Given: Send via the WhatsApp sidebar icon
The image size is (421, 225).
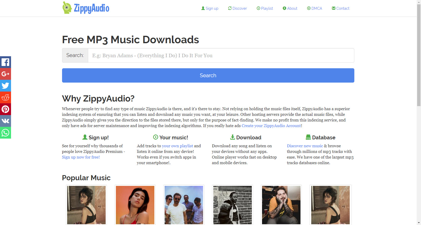Looking at the screenshot, I should click(x=5, y=133).
